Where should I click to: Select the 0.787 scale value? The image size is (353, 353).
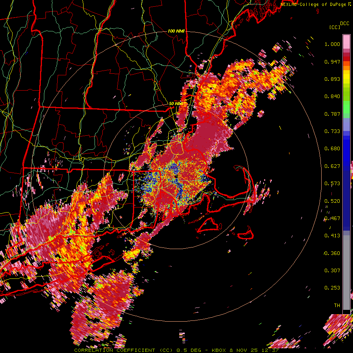click(x=332, y=114)
